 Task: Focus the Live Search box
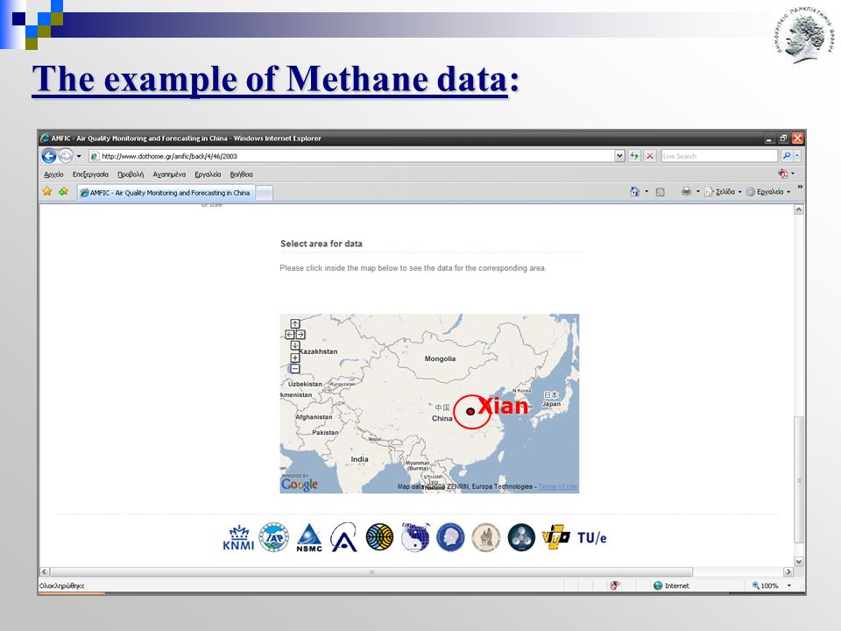point(718,156)
